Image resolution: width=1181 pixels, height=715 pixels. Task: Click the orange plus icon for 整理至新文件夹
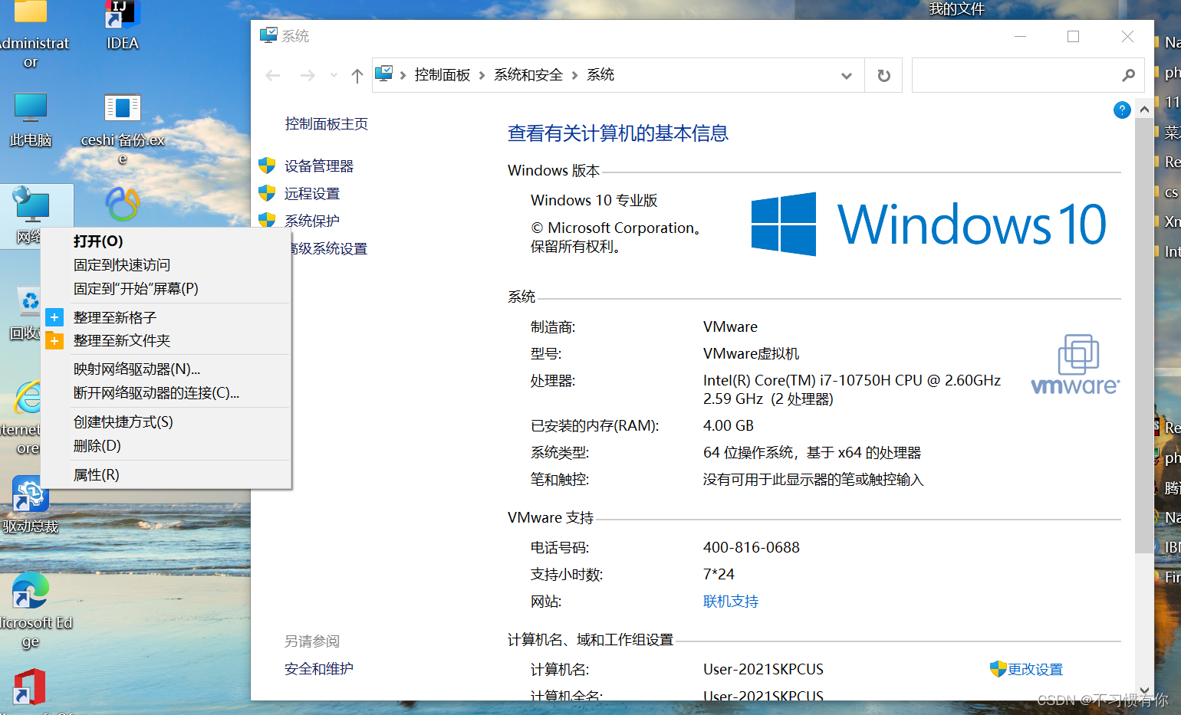[54, 340]
